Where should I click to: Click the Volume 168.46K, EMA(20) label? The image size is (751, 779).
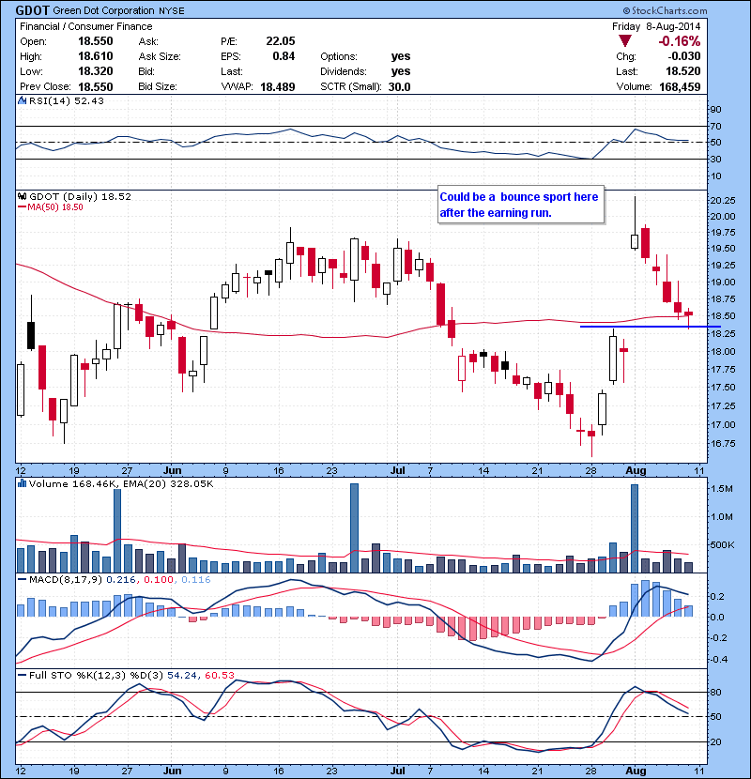(x=121, y=484)
